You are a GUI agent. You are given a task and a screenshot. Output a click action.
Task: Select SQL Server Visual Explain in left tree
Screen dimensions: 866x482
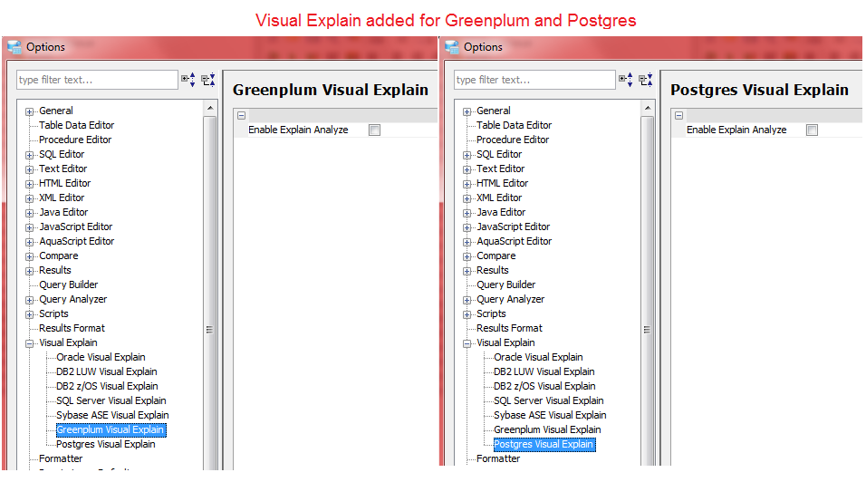tap(111, 400)
